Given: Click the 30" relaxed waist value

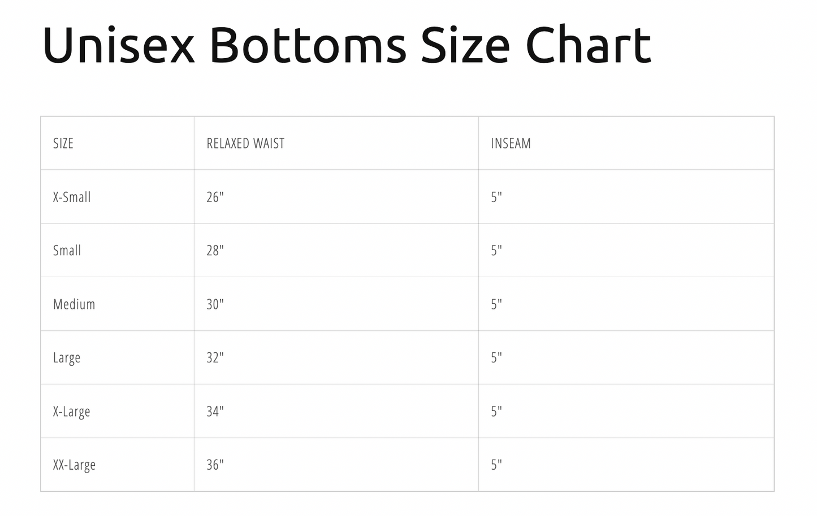Looking at the screenshot, I should pos(215,304).
